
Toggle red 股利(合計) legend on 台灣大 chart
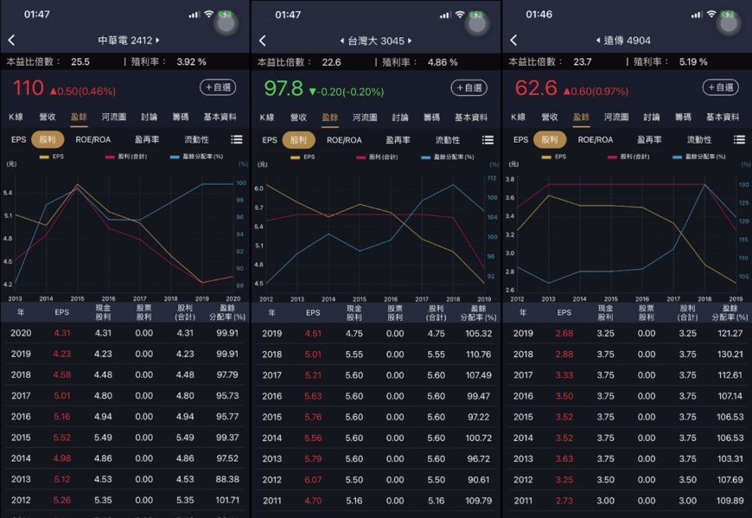click(378, 157)
